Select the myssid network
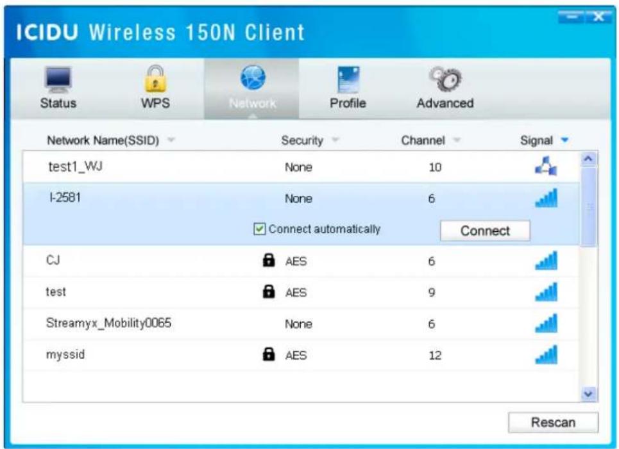Viewport: 619px width, 449px height. [65, 355]
